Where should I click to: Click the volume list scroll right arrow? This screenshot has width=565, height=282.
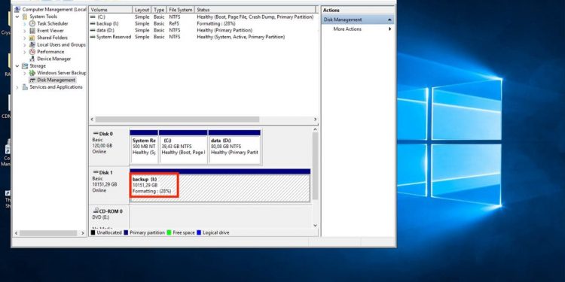[316, 119]
